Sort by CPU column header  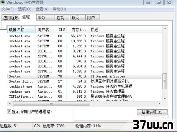[x=61, y=30]
